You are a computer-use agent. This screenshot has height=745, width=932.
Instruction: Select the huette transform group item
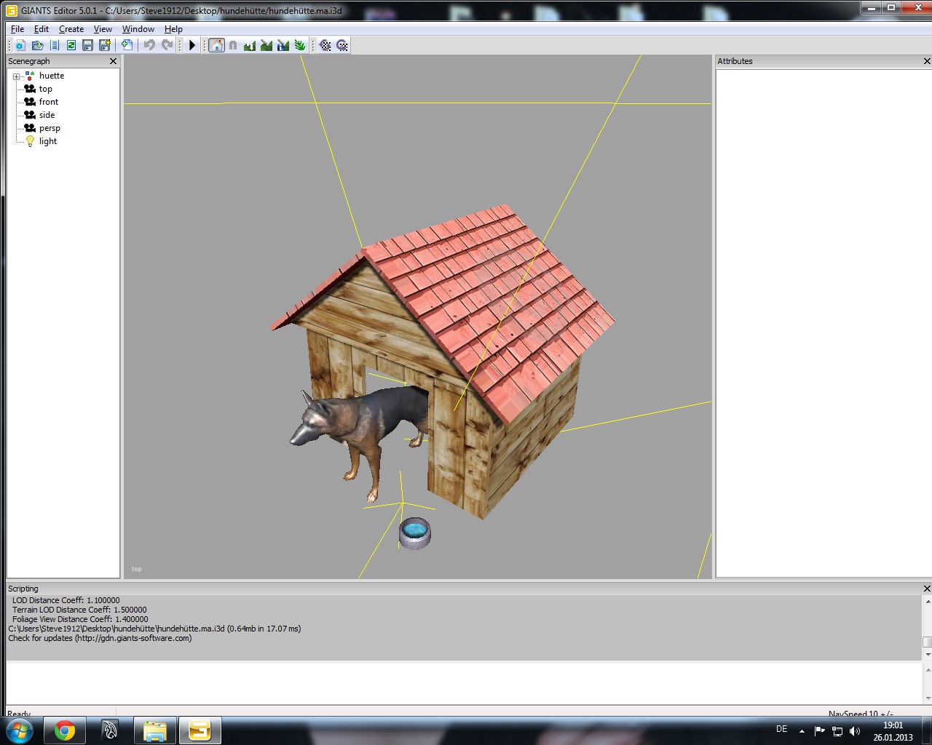(52, 76)
